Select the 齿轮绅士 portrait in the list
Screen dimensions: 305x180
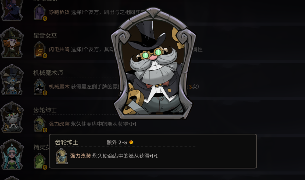(12, 117)
